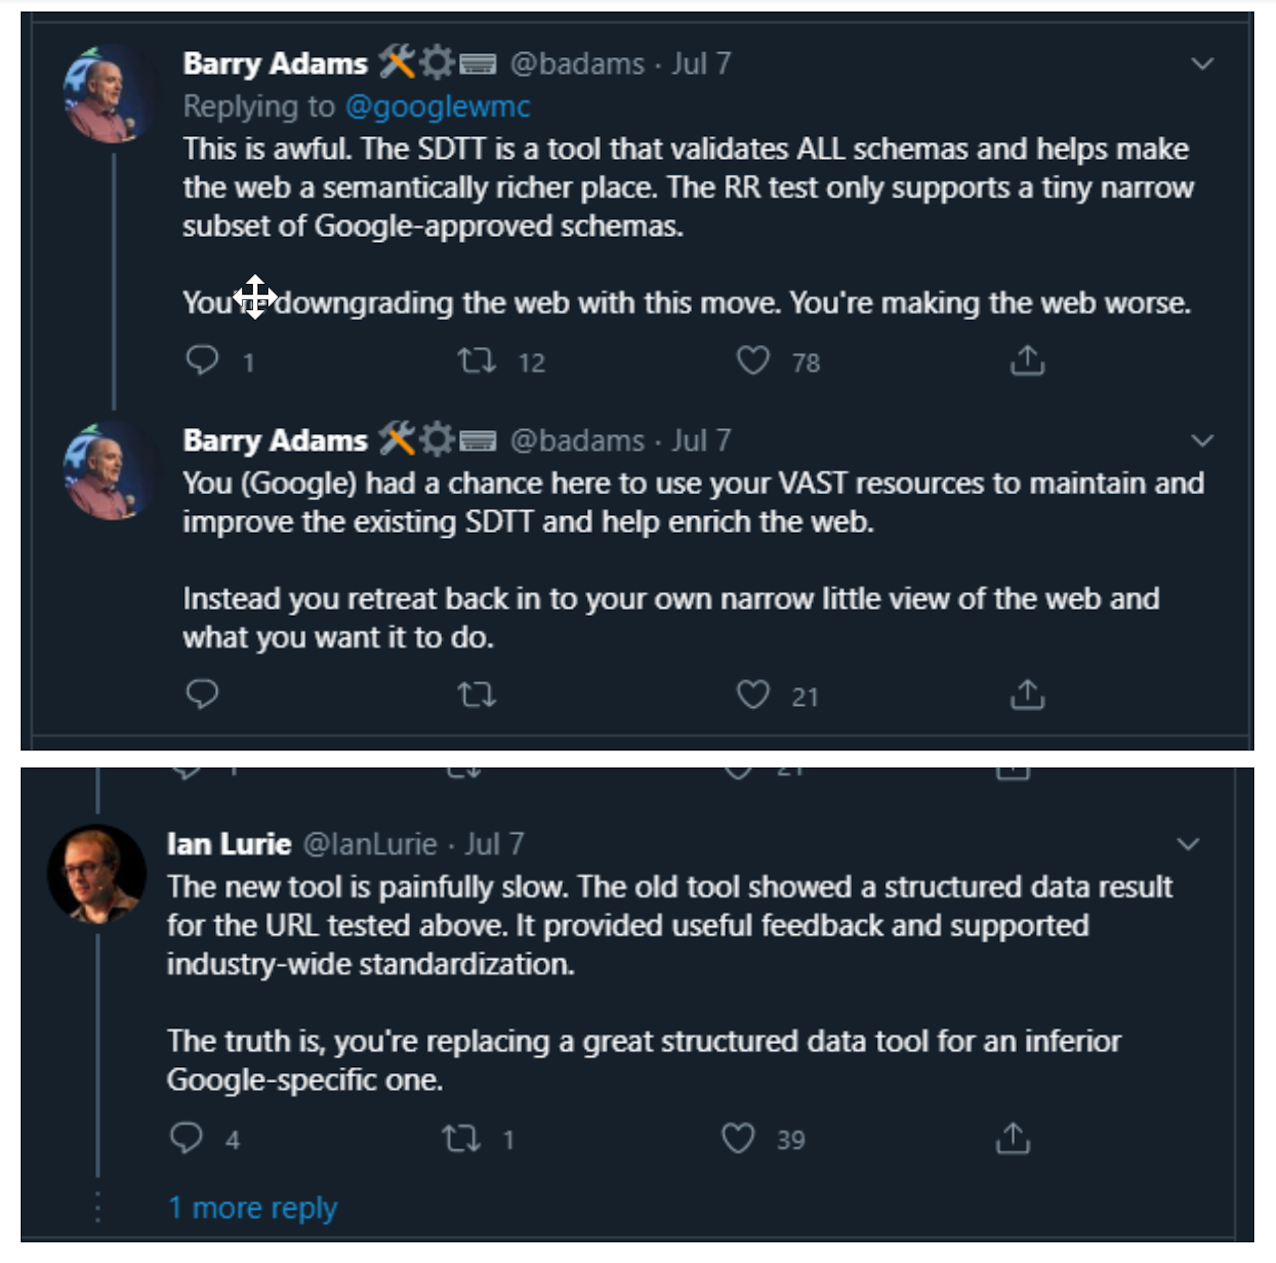The height and width of the screenshot is (1263, 1276).
Task: Retweet the "VAST resources" tweet
Action: (x=476, y=694)
